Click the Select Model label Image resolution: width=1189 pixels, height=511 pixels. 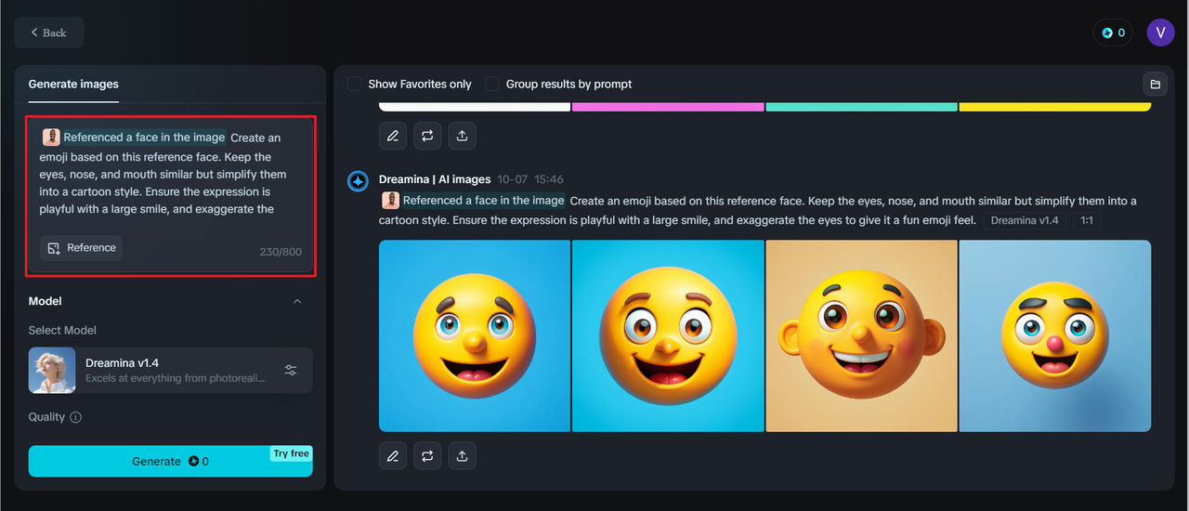tap(62, 330)
